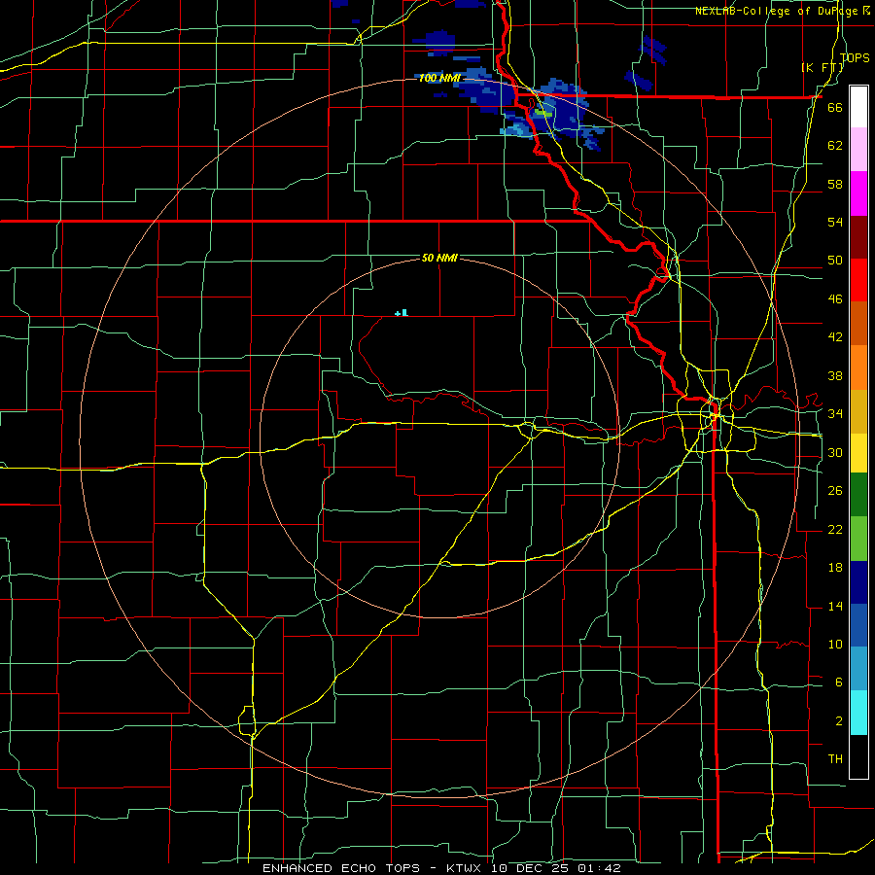Click the legend value '14'
Image resolution: width=875 pixels, height=875 pixels.
835,606
